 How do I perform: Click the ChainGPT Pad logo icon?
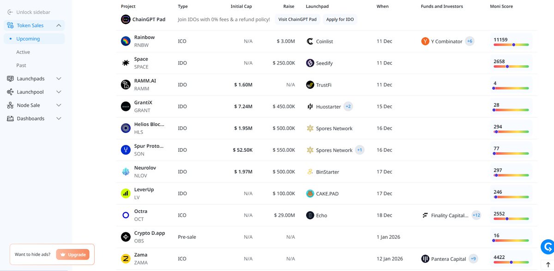tap(126, 19)
